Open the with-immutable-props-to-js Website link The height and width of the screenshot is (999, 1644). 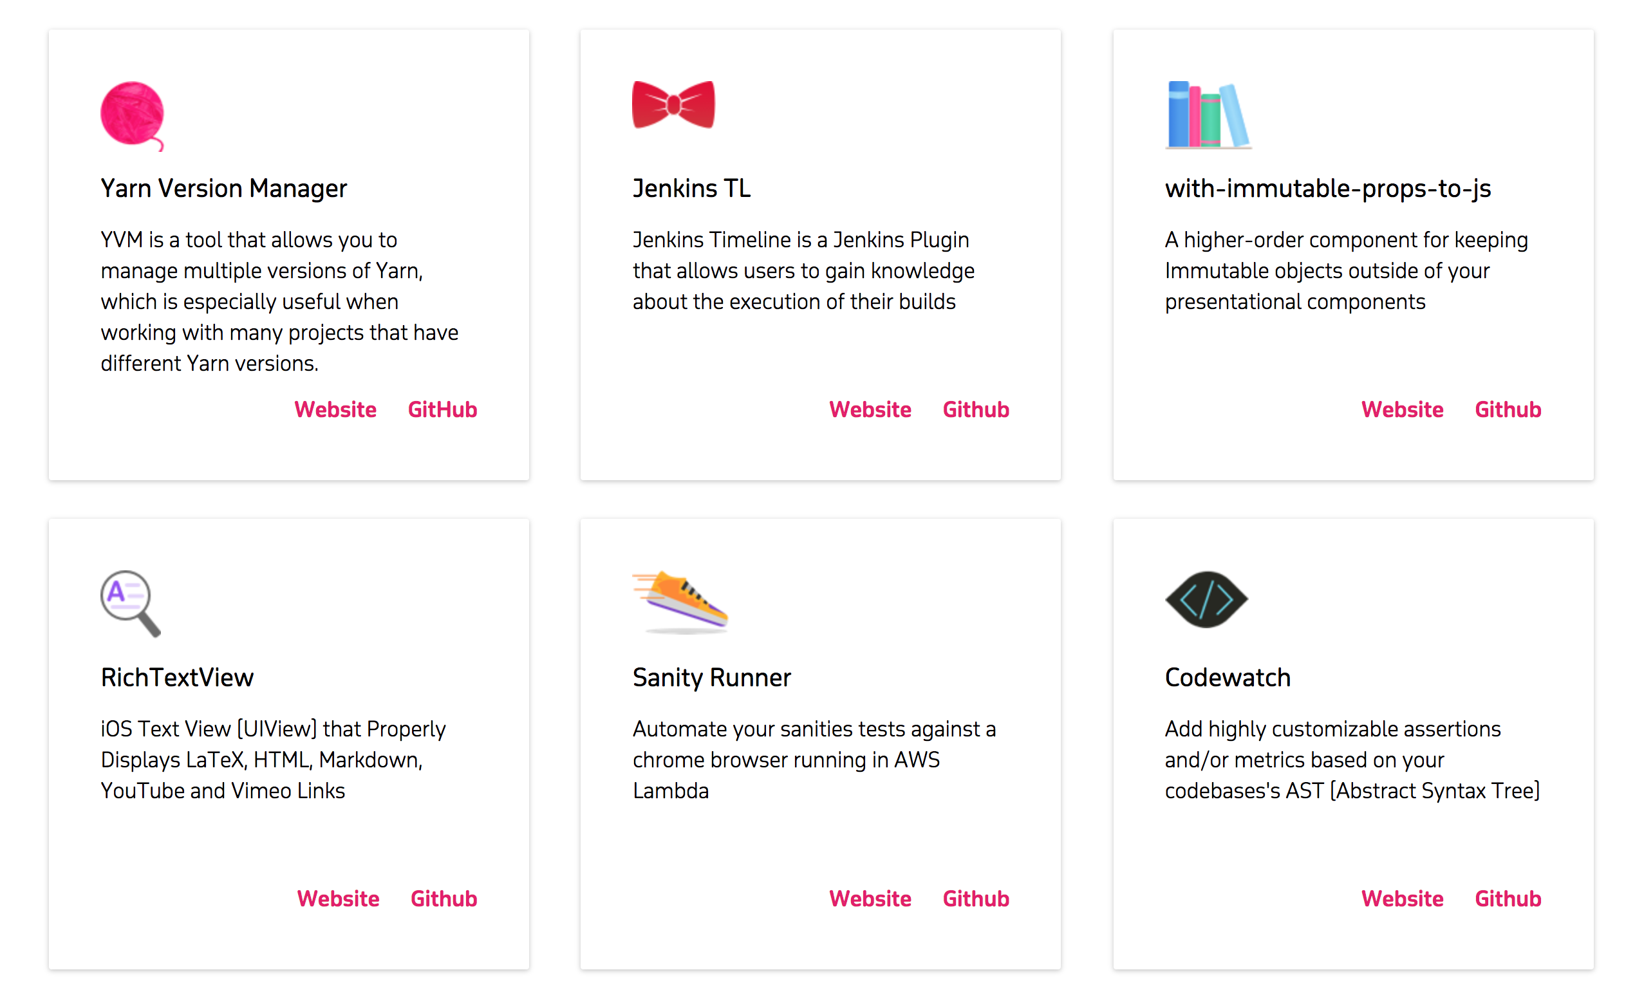[x=1402, y=409]
